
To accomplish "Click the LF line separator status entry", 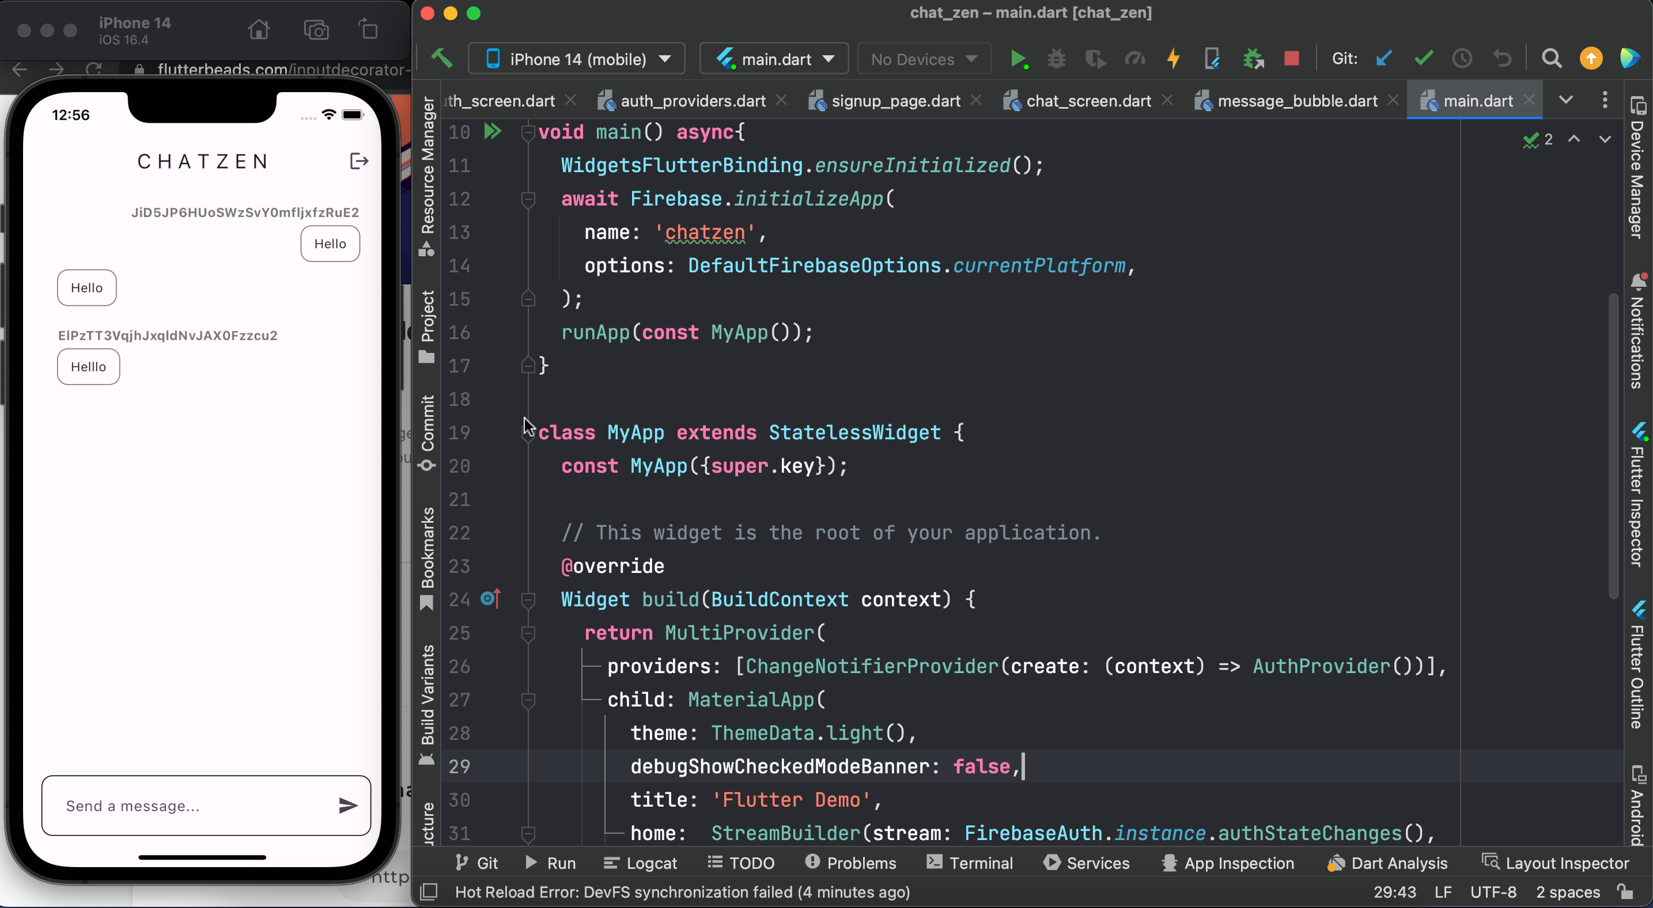I will pyautogui.click(x=1443, y=892).
